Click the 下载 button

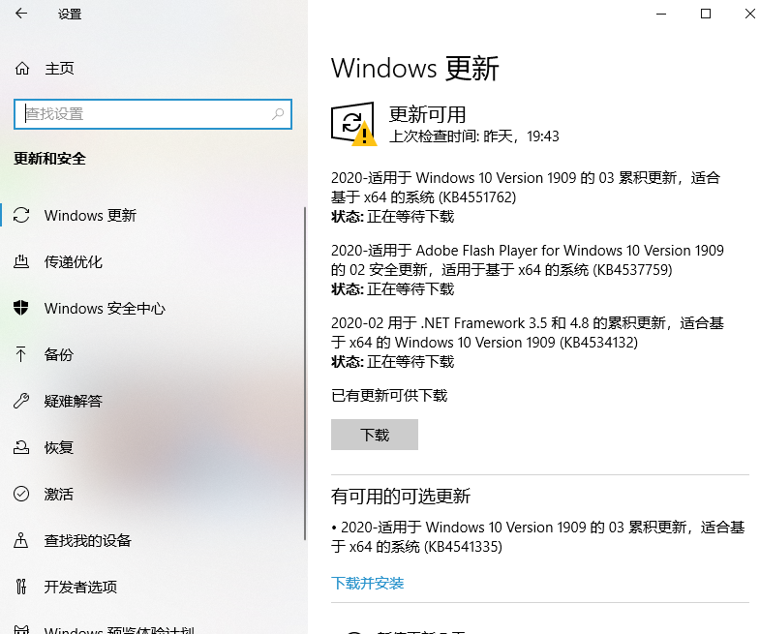coord(374,435)
